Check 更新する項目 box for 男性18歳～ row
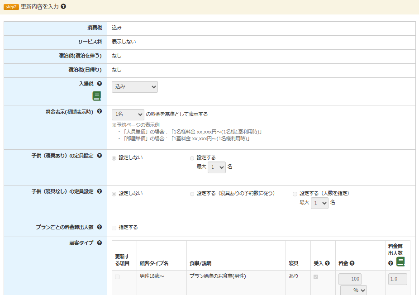This screenshot has height=295, width=419. pyautogui.click(x=117, y=277)
